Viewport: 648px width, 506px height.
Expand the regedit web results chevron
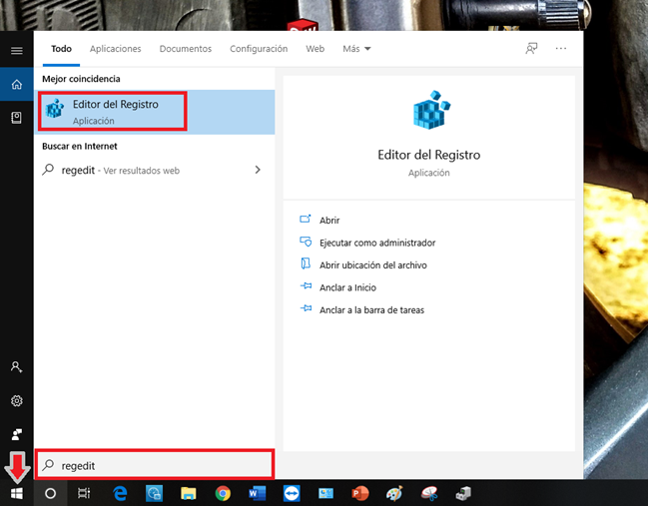[258, 170]
